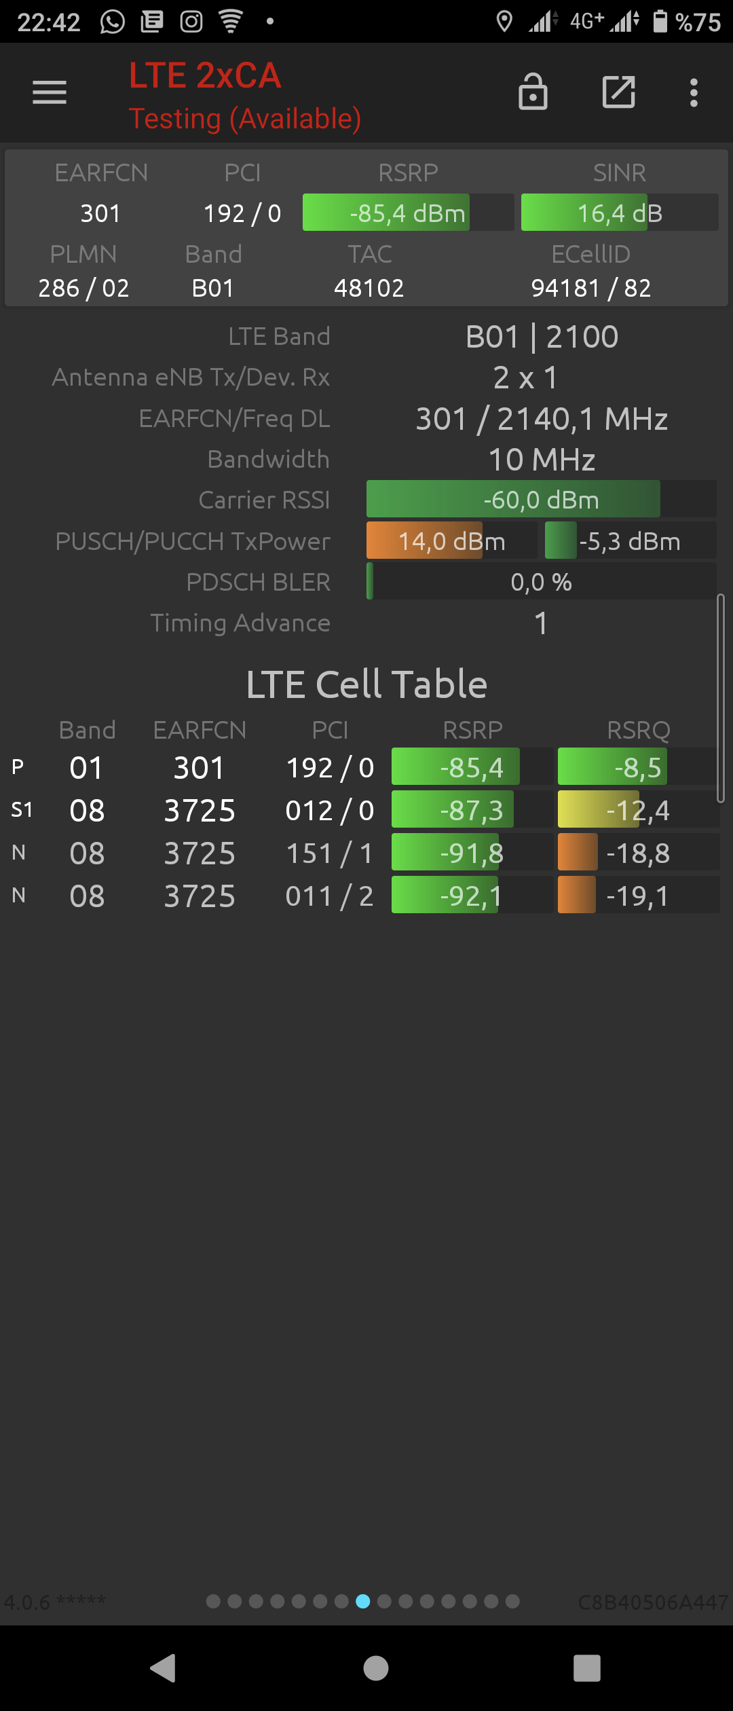Select secondary S1 cell PCI 012/0

(330, 810)
